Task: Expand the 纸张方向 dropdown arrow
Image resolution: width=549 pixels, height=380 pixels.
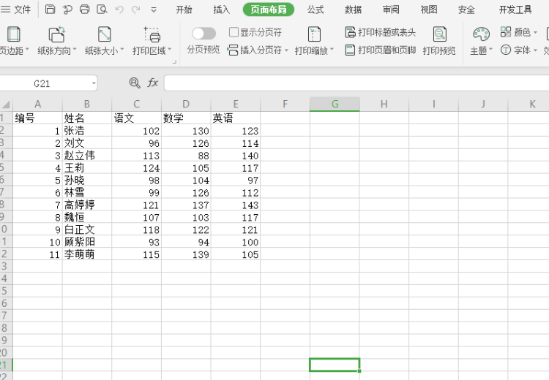Action: pyautogui.click(x=75, y=50)
